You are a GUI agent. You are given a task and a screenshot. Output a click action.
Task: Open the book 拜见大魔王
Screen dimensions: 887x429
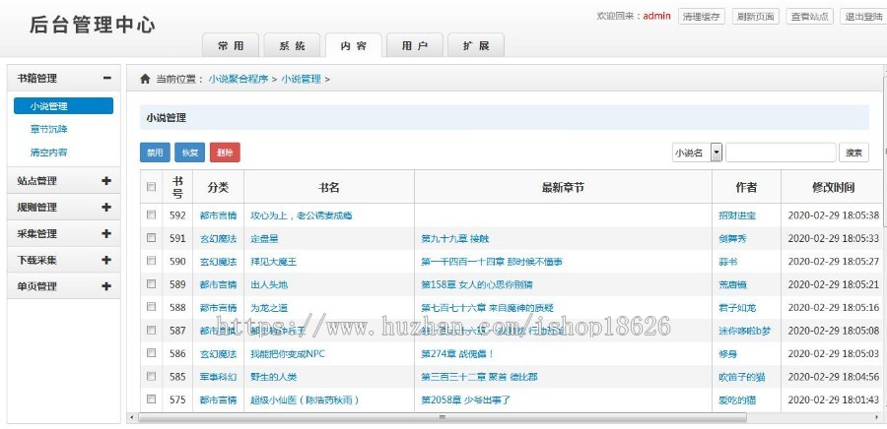pos(273,262)
